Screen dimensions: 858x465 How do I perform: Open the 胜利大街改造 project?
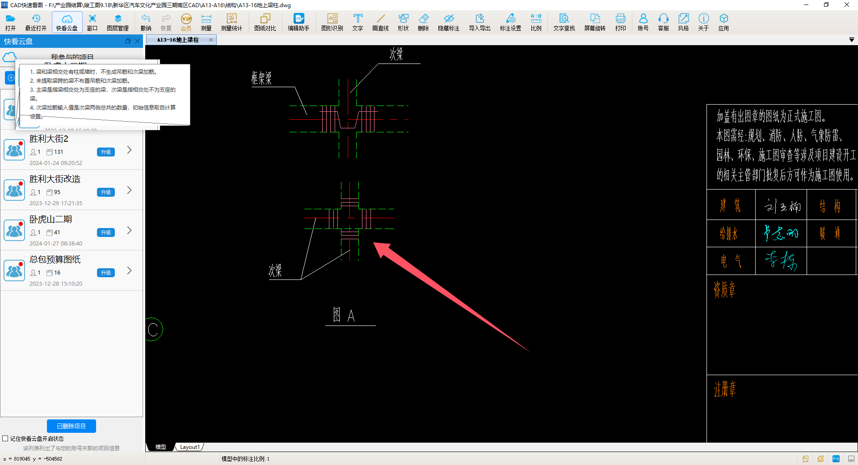tap(71, 190)
